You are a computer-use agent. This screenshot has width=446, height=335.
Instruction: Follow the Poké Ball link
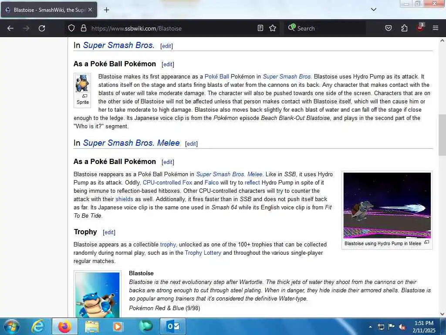pyautogui.click(x=217, y=76)
